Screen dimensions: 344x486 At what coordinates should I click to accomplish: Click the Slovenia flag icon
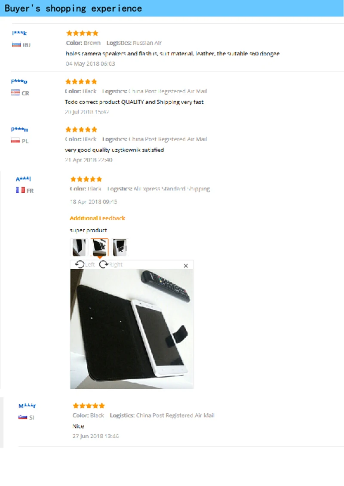[23, 417]
